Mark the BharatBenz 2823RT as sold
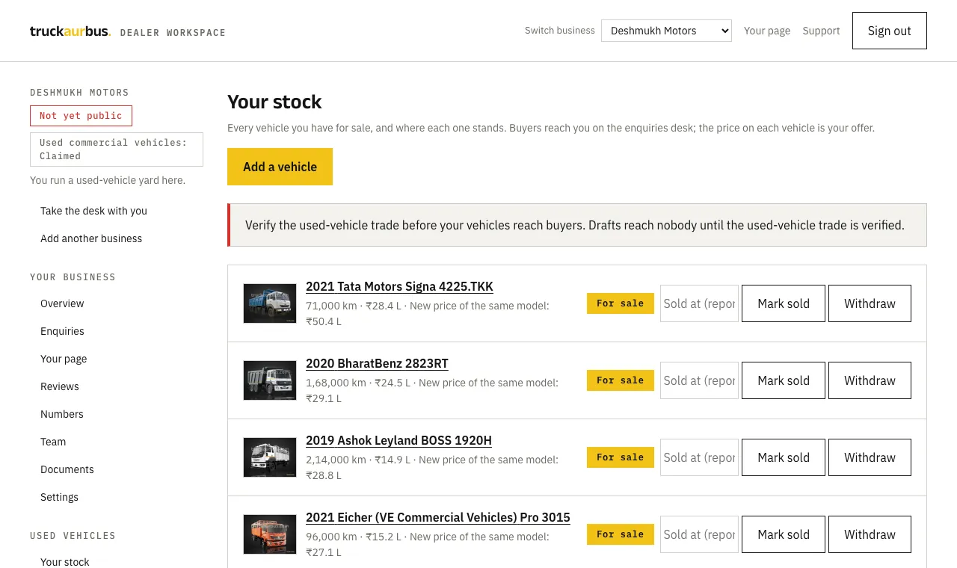The image size is (957, 568). point(784,380)
